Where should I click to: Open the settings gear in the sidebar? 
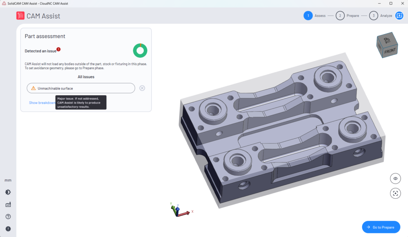pyautogui.click(x=8, y=192)
